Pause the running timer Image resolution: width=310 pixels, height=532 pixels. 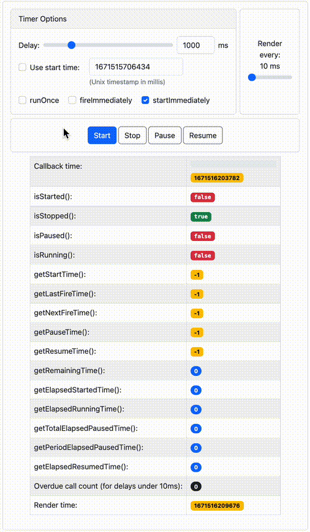point(165,135)
